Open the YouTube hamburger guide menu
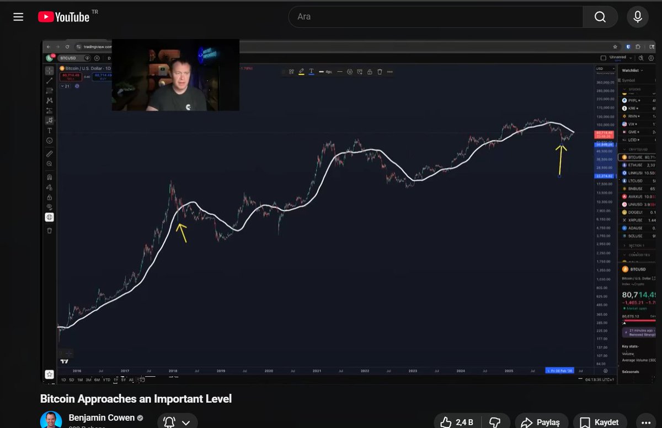 coord(18,17)
